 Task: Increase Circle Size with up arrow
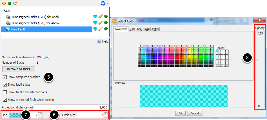[x=106, y=114]
